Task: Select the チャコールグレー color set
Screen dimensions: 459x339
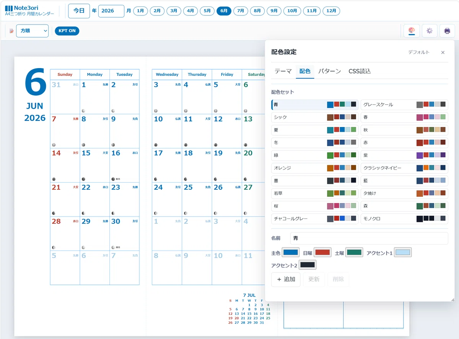Action: (x=315, y=219)
